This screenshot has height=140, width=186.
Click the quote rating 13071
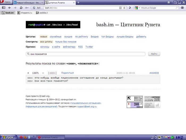pyautogui.click(x=35, y=73)
